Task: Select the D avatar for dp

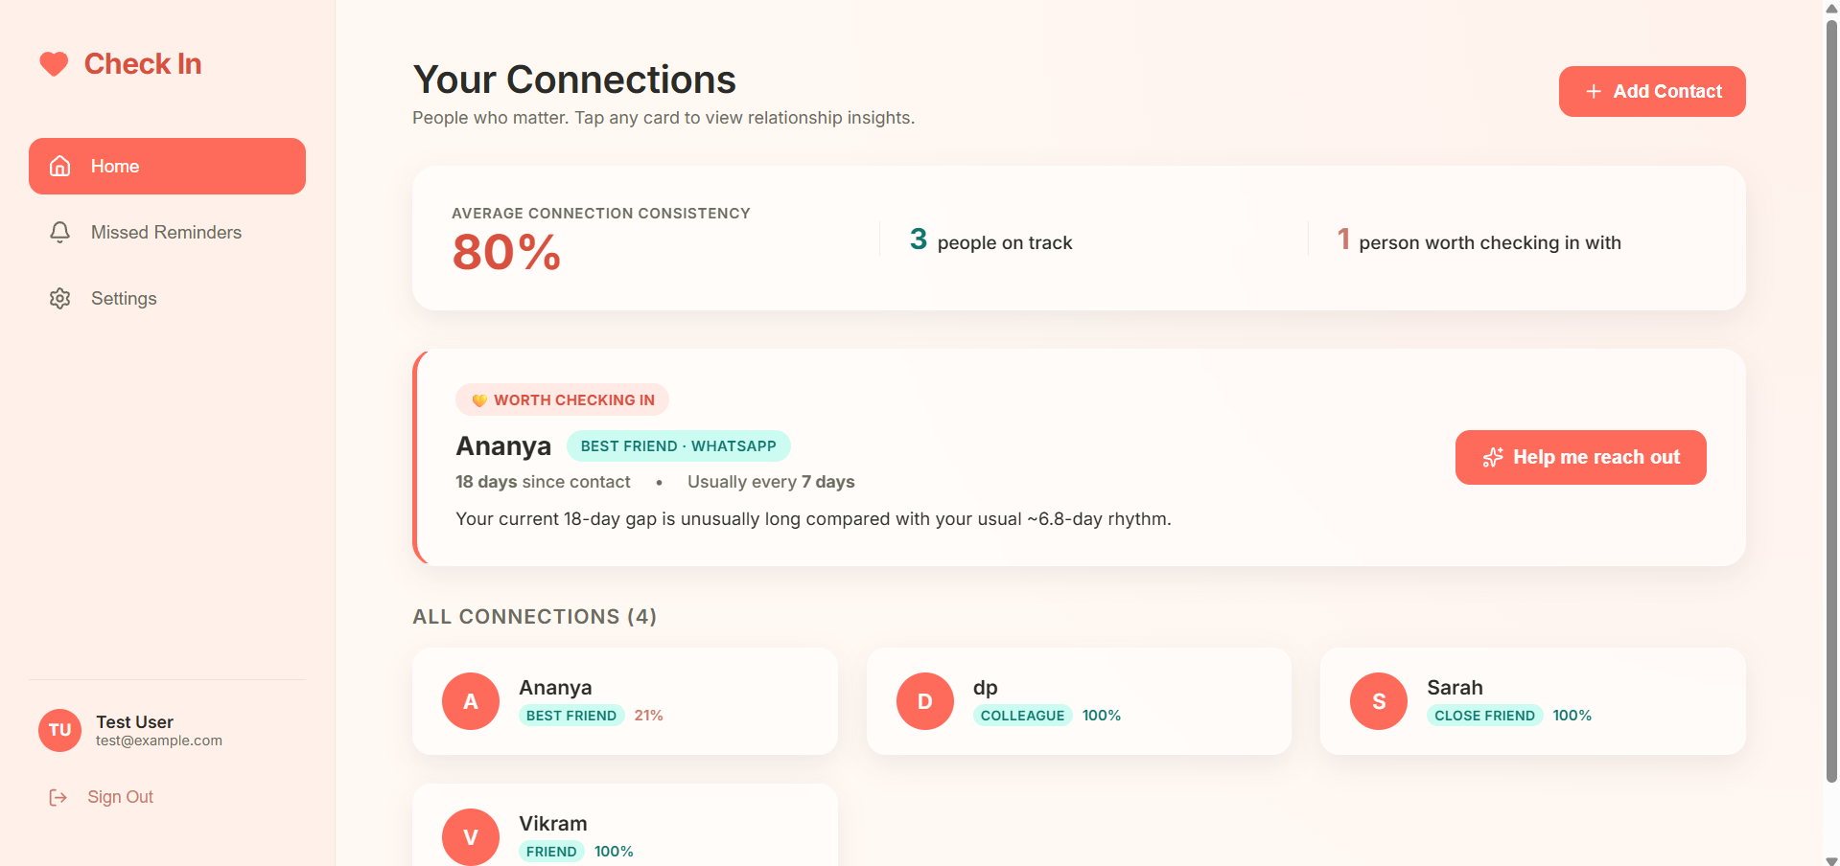Action: click(x=925, y=701)
